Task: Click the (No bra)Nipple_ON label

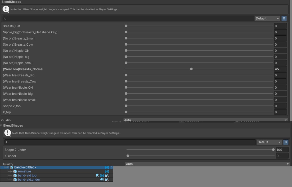Action: [x=16, y=51]
